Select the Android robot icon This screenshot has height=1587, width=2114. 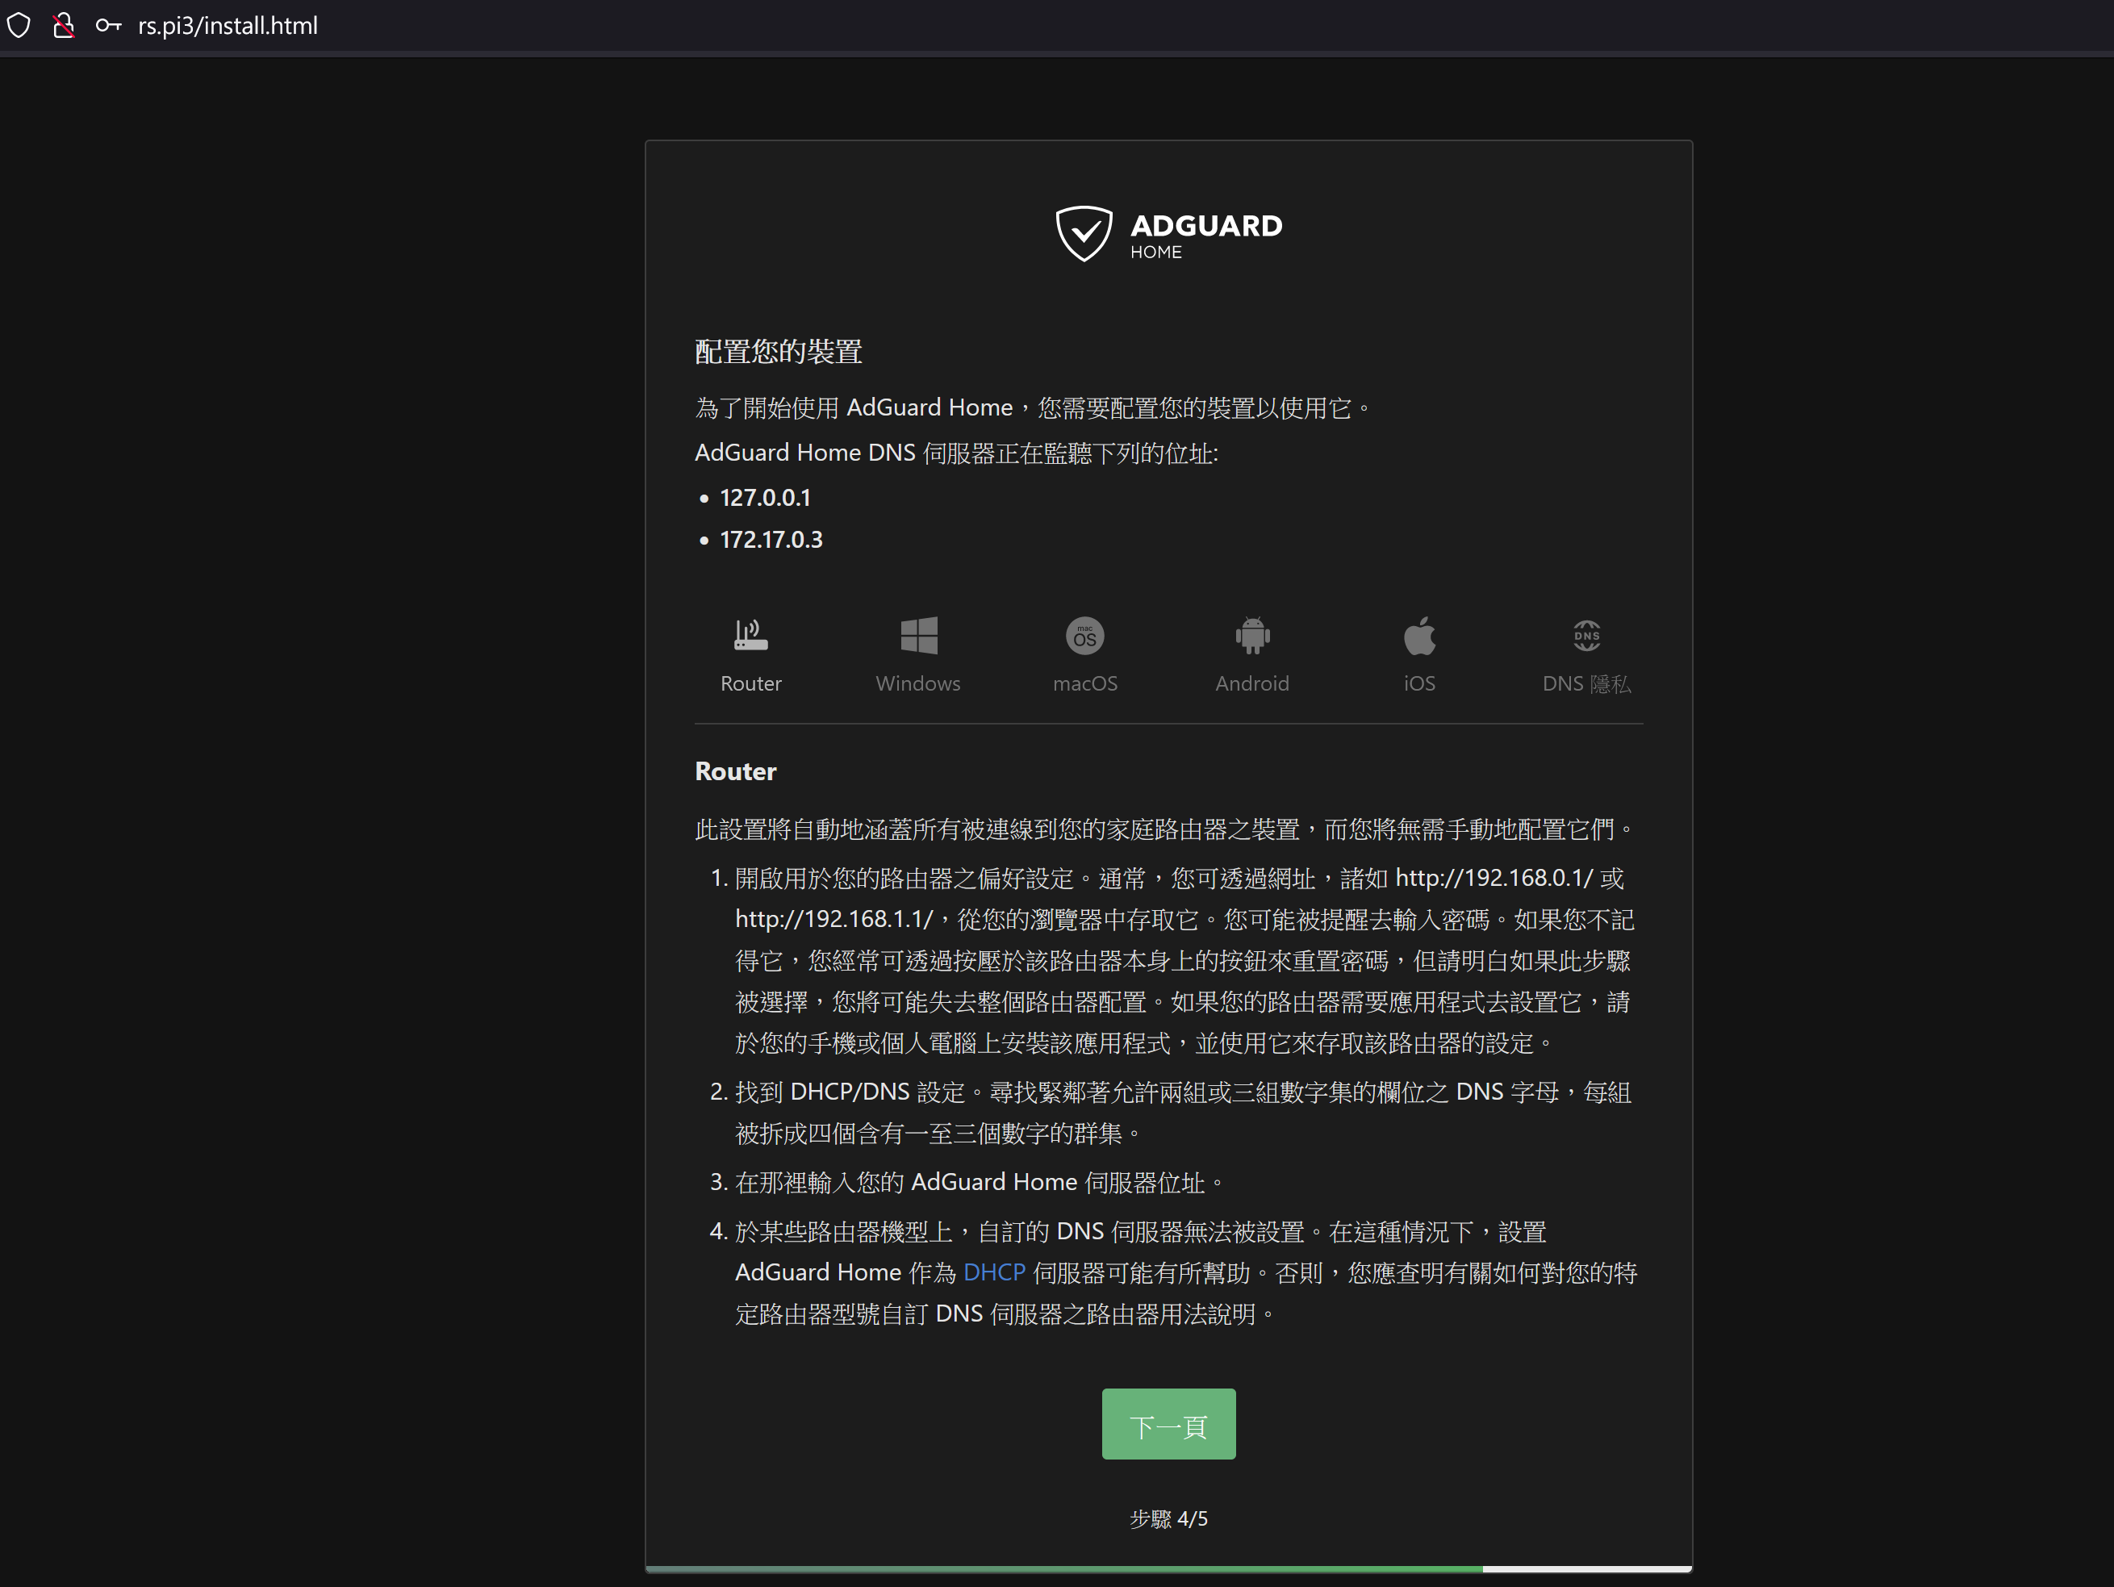point(1252,636)
